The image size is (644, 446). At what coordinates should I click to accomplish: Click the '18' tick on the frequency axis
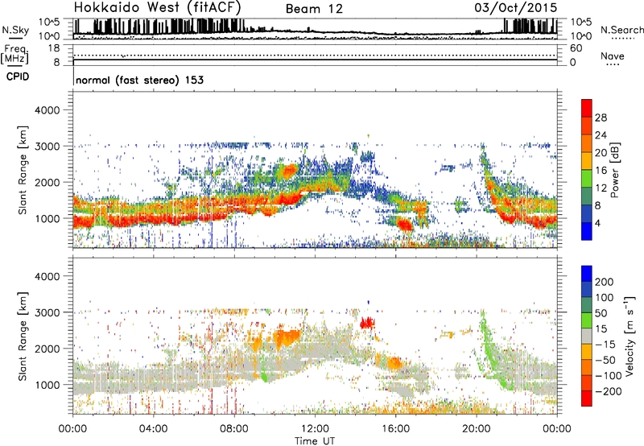tap(54, 48)
